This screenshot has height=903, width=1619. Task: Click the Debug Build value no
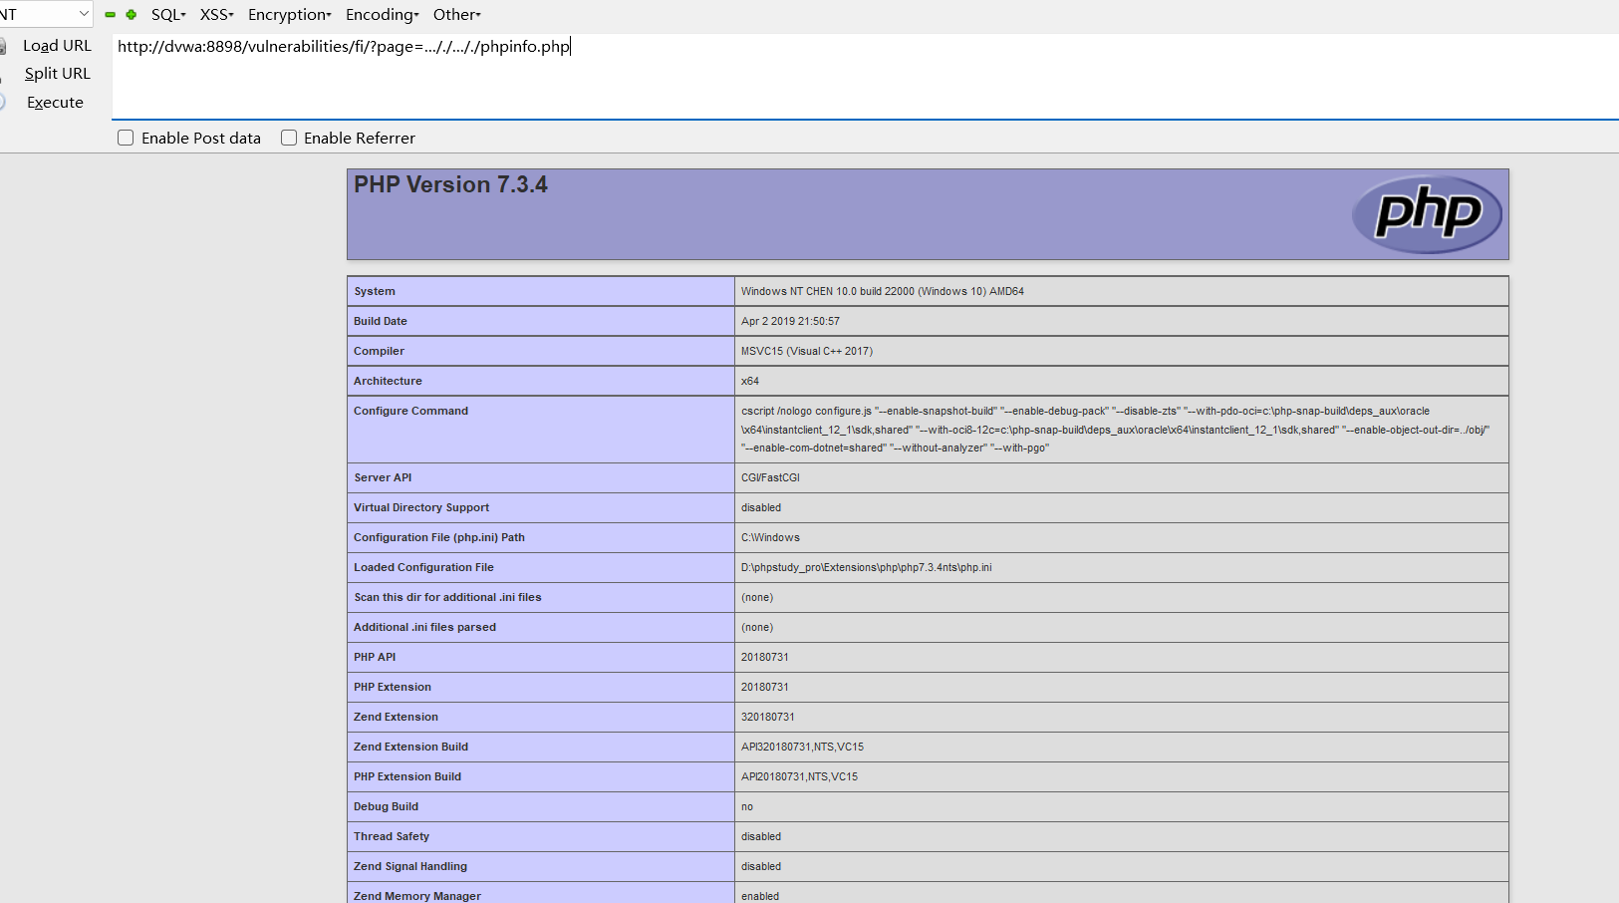(747, 806)
